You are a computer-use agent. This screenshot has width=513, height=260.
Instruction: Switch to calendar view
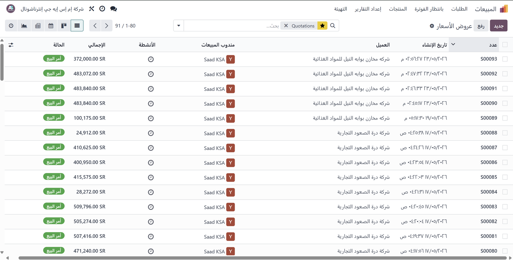[x=51, y=26]
